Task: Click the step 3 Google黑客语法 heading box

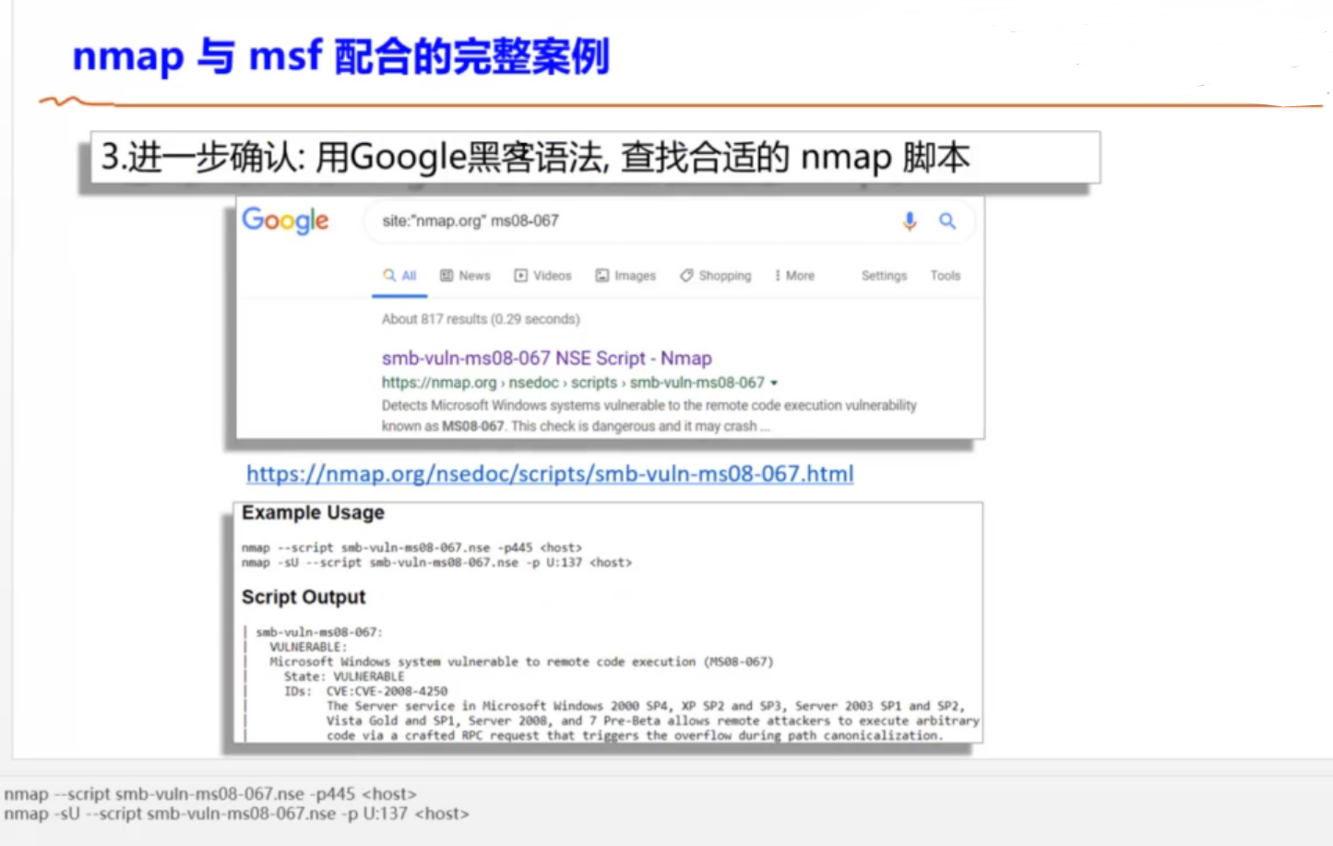Action: [x=595, y=158]
